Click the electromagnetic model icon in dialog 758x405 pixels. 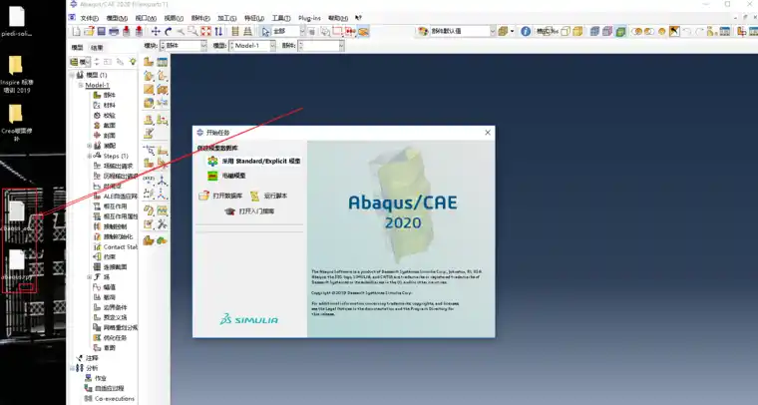pyautogui.click(x=212, y=176)
